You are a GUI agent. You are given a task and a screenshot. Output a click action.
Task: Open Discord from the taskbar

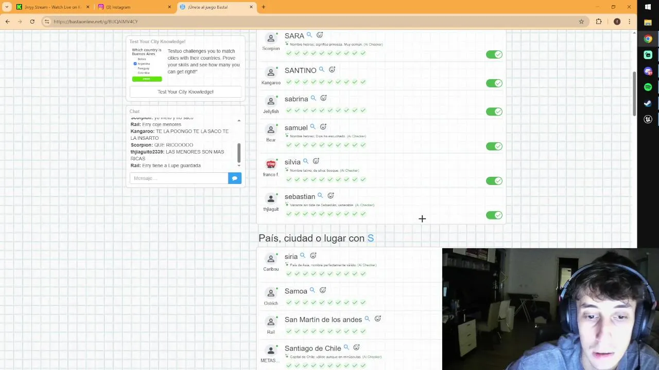648,71
